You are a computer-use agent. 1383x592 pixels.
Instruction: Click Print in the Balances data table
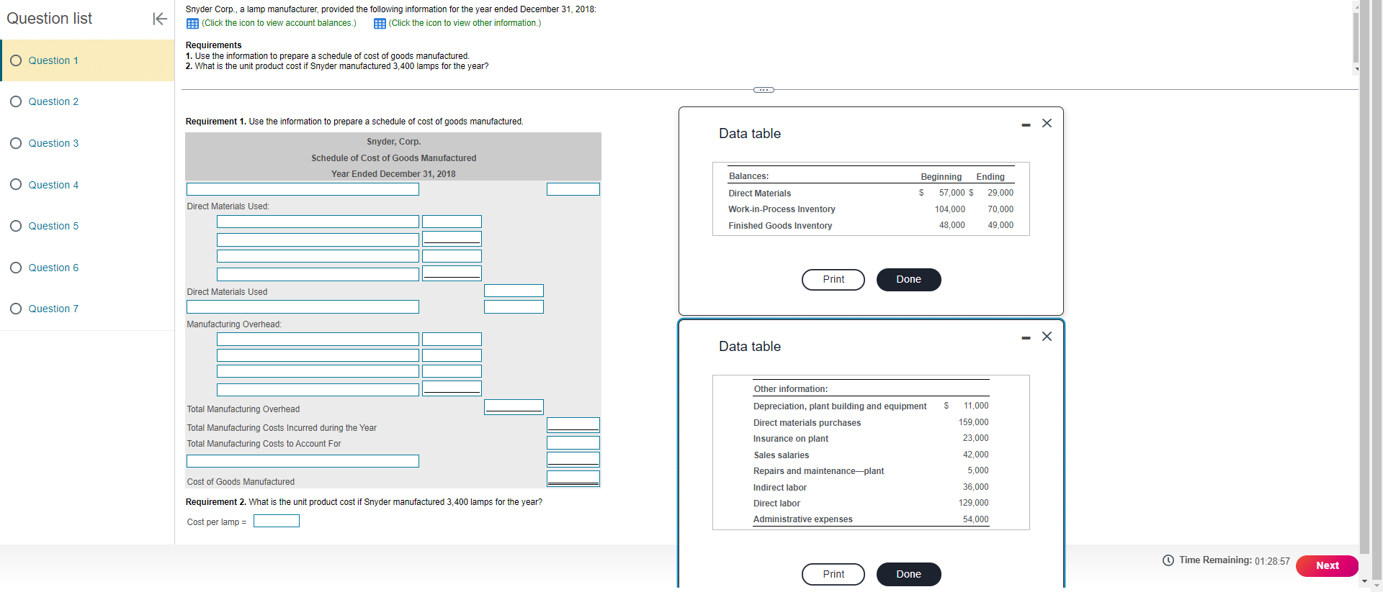click(833, 279)
